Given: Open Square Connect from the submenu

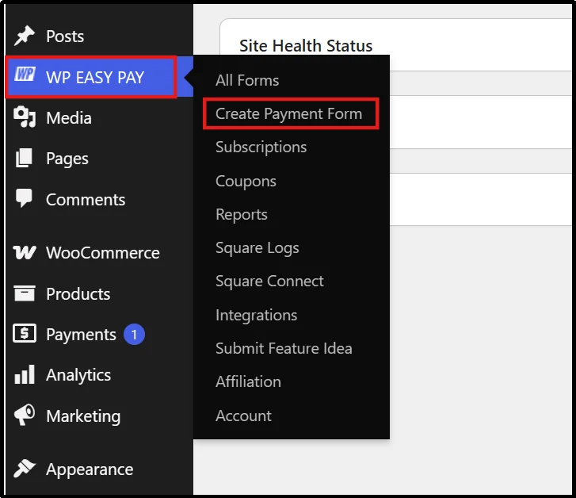Looking at the screenshot, I should point(269,282).
